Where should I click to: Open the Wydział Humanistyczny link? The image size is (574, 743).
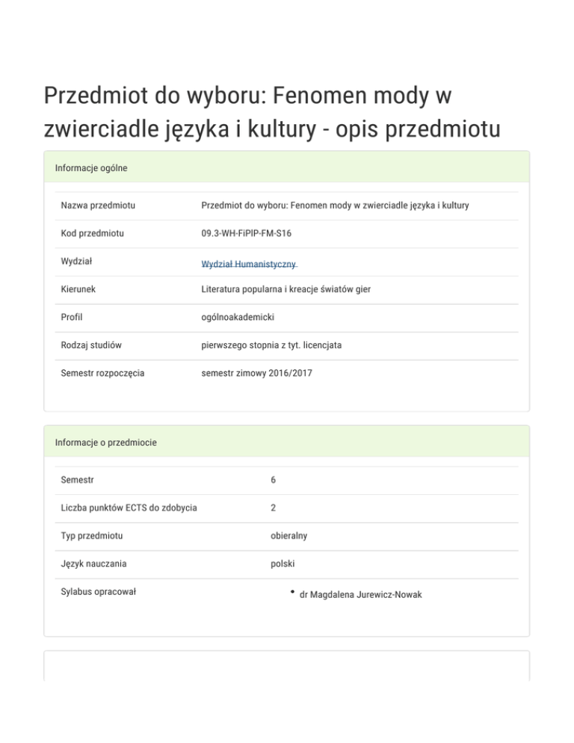click(249, 264)
